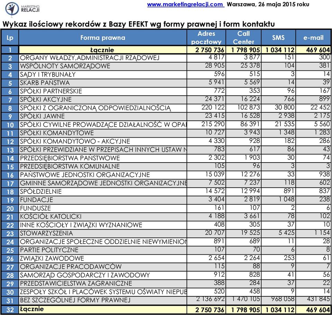
Task: Click the Call Center column header
Action: click(x=243, y=38)
